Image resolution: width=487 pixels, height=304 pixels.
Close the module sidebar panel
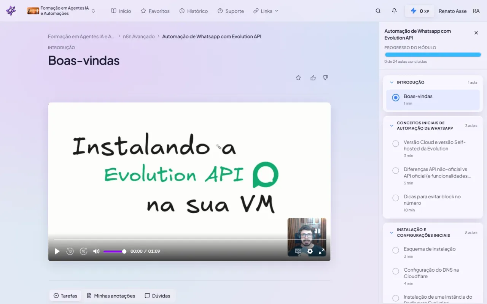[476, 33]
